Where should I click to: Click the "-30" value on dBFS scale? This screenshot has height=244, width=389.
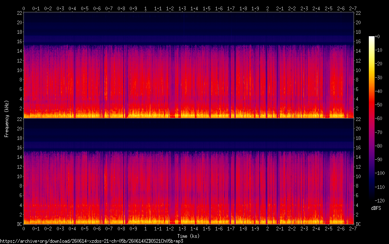tap(378, 77)
